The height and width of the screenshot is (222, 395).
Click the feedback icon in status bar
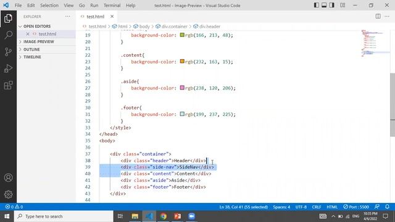(x=377, y=207)
